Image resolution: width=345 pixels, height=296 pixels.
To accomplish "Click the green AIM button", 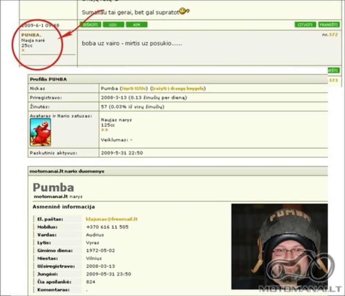I will [137, 24].
